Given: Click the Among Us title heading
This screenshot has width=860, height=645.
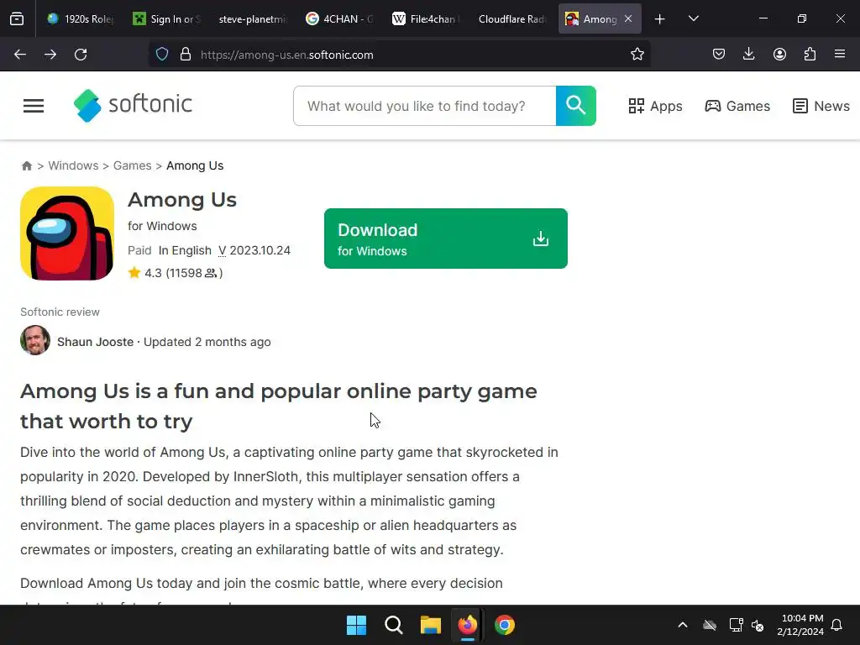Looking at the screenshot, I should [182, 200].
